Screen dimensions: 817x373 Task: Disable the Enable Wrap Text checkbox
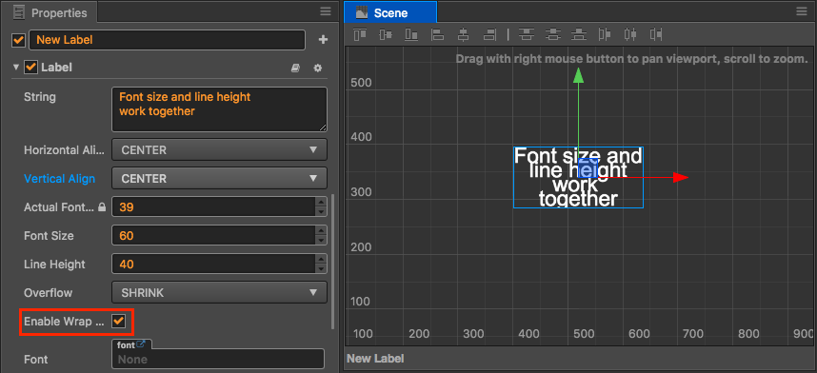[x=119, y=322]
